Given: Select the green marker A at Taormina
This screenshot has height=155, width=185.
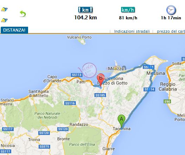Looking at the screenshot, I should tap(121, 121).
